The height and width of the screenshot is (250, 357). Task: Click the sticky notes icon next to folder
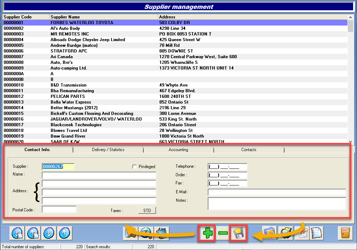tap(286, 233)
